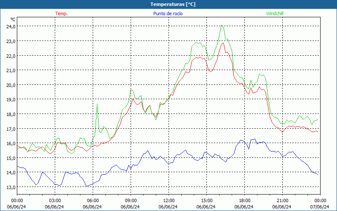Select the blue Punto de rocío legend label
Image resolution: width=337 pixels, height=211 pixels.
(x=168, y=14)
